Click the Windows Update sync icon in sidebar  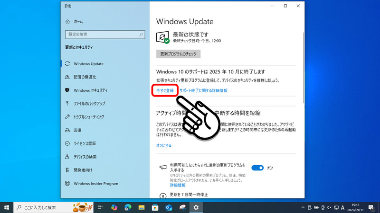click(x=67, y=64)
